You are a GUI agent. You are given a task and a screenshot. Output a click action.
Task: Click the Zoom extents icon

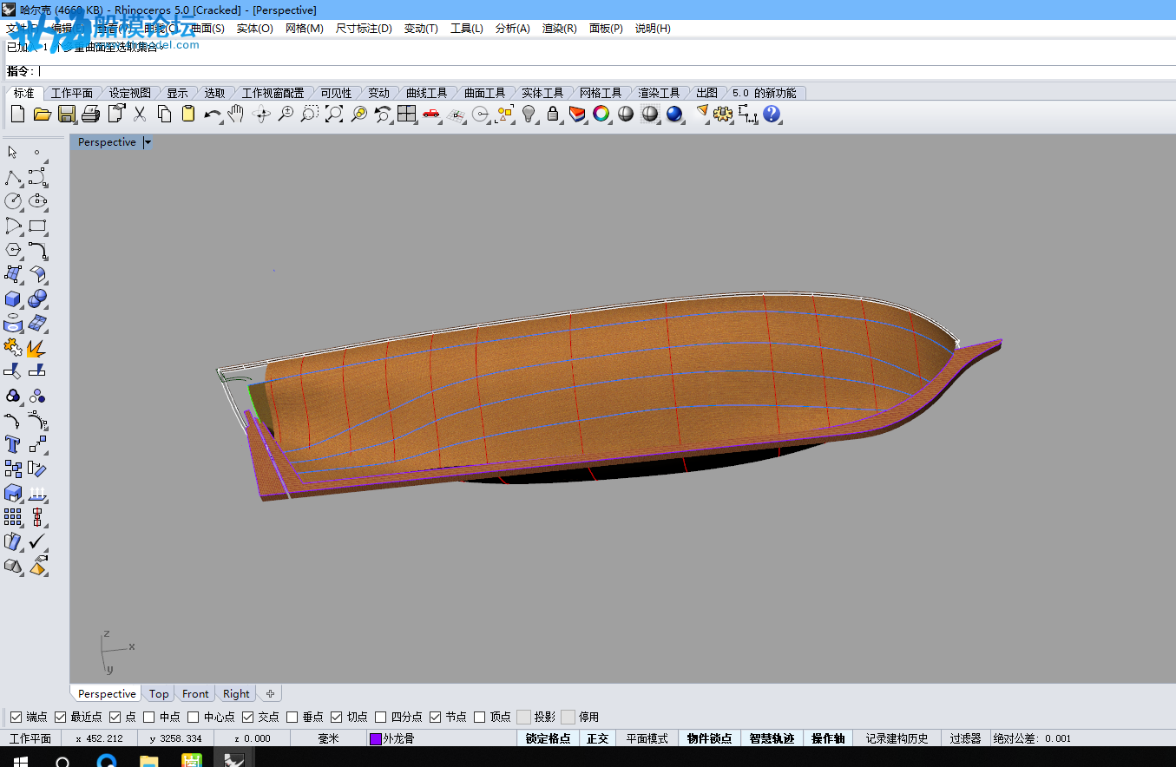tap(334, 114)
